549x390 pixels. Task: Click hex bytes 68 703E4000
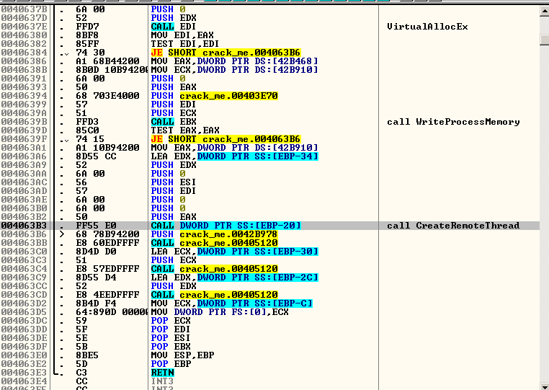pyautogui.click(x=101, y=96)
